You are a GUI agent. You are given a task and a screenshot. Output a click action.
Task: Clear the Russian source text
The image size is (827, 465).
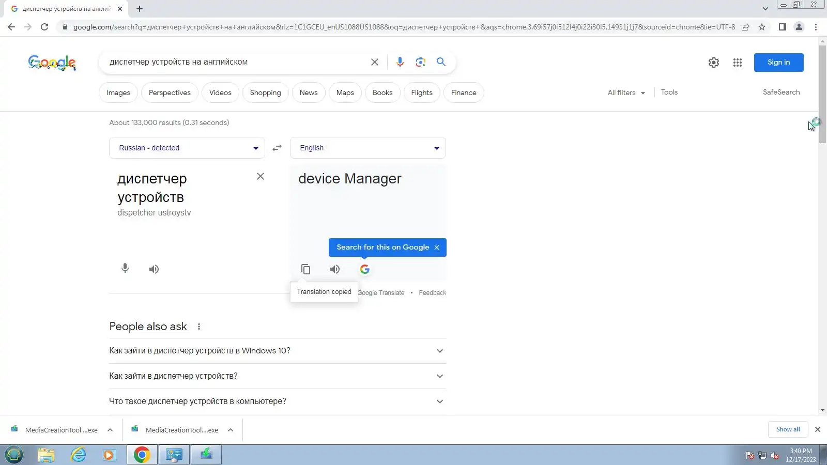coord(261,176)
